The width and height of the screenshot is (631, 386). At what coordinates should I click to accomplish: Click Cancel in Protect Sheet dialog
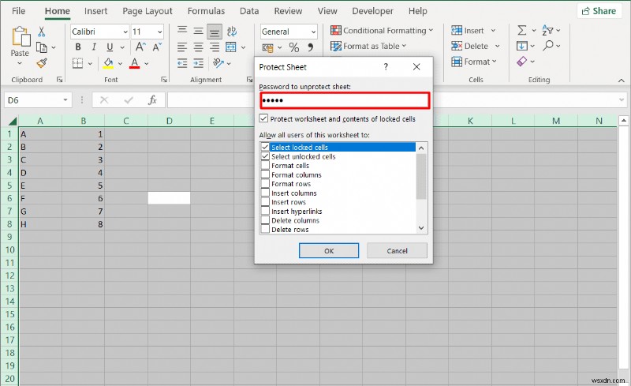398,250
